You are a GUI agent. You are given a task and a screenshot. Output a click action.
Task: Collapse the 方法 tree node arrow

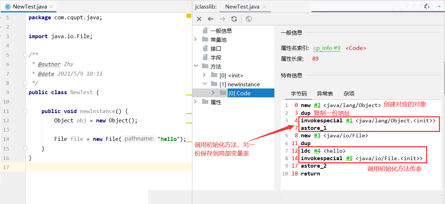tap(196, 66)
